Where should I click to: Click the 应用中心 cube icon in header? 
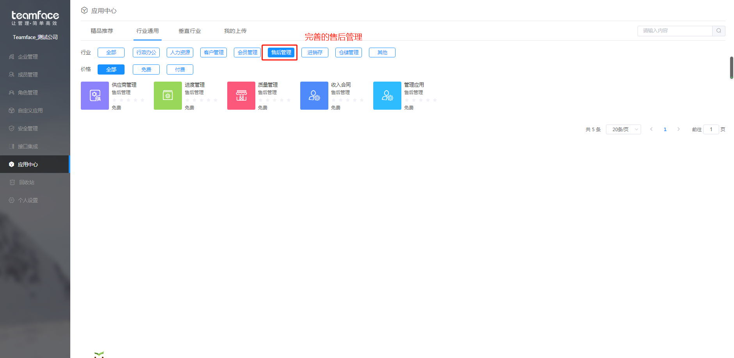click(84, 11)
